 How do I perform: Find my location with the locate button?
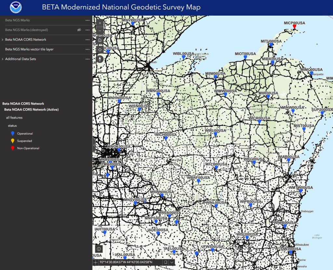(100, 50)
